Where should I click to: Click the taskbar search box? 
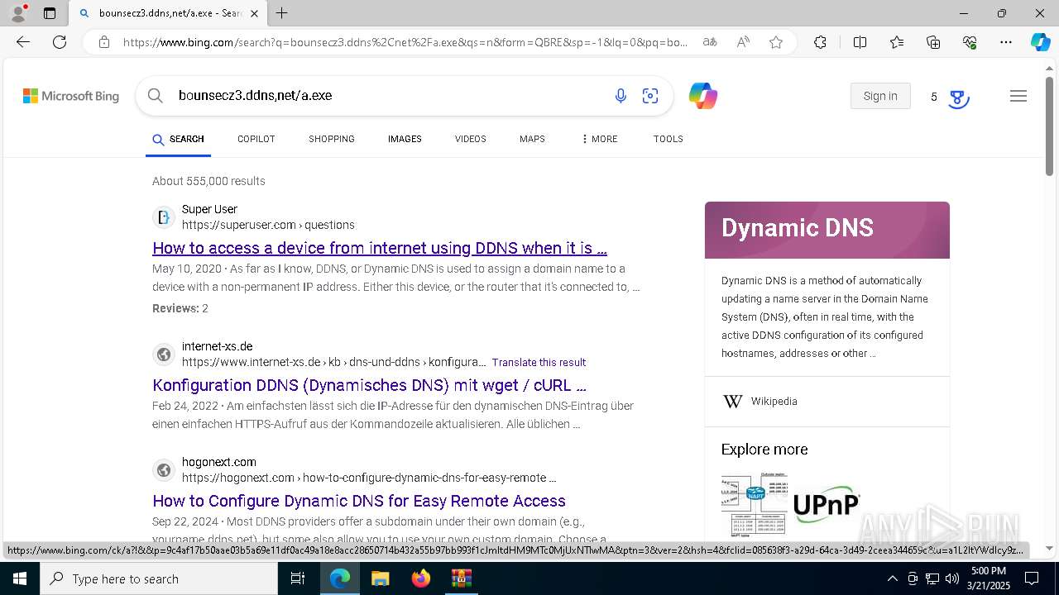click(159, 578)
